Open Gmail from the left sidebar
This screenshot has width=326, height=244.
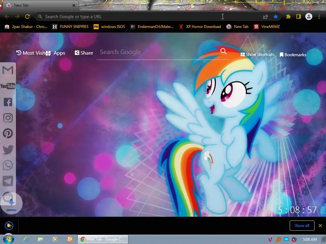[x=8, y=70]
